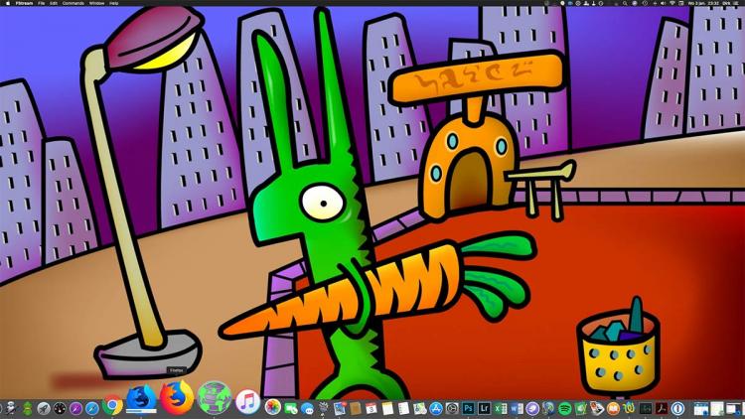745x419 pixels.
Task: Launch Google Chrome from the dock
Action: click(x=112, y=406)
